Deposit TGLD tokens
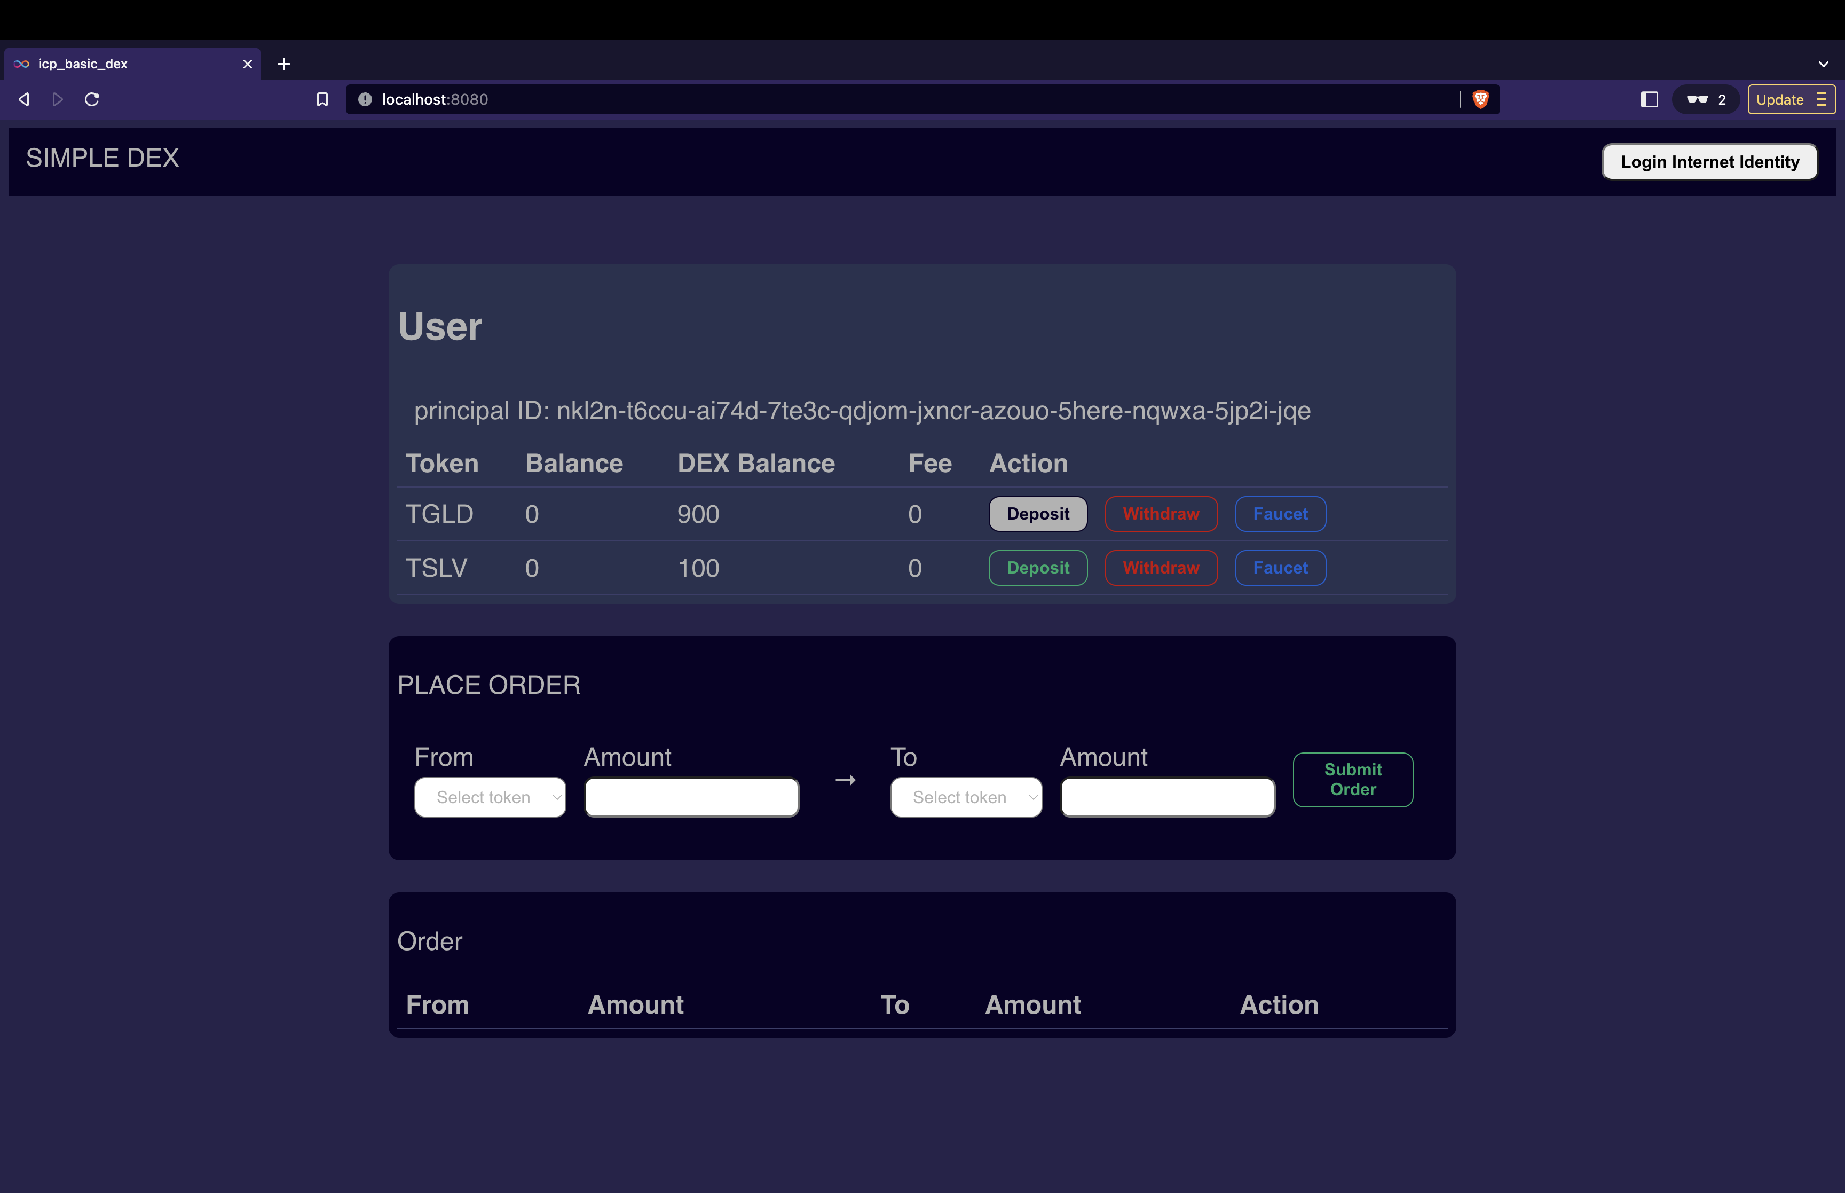 1037,514
